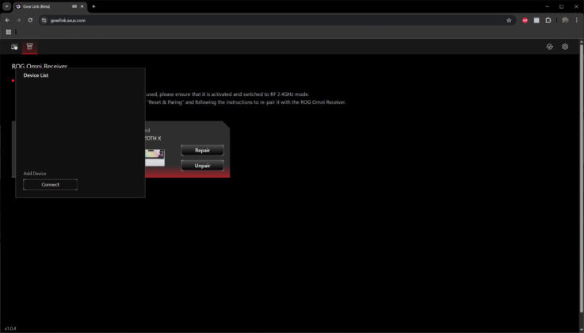584x333 pixels.
Task: Click the page vertical scrollbar
Action: (x=582, y=178)
